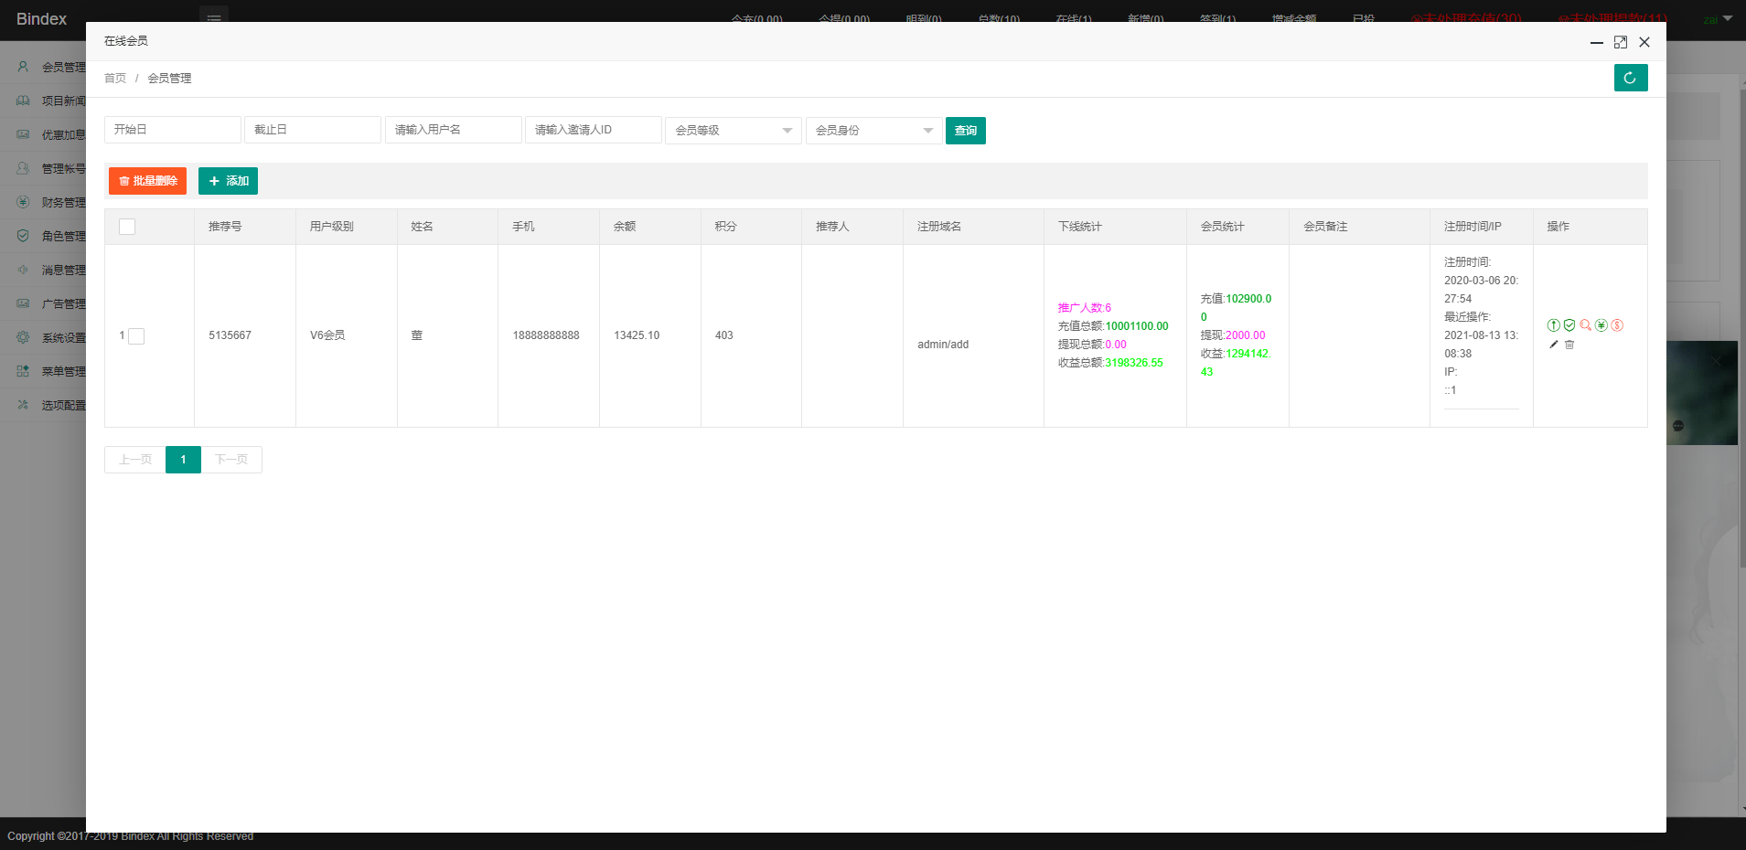This screenshot has width=1746, height=850.
Task: Click the green yen circle icon
Action: pyautogui.click(x=1601, y=325)
